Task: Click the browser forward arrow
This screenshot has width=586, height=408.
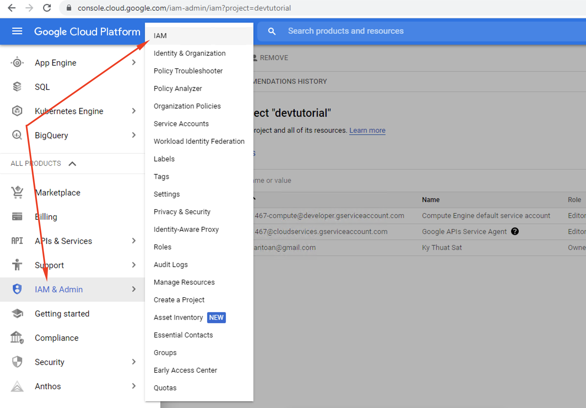Action: (29, 8)
